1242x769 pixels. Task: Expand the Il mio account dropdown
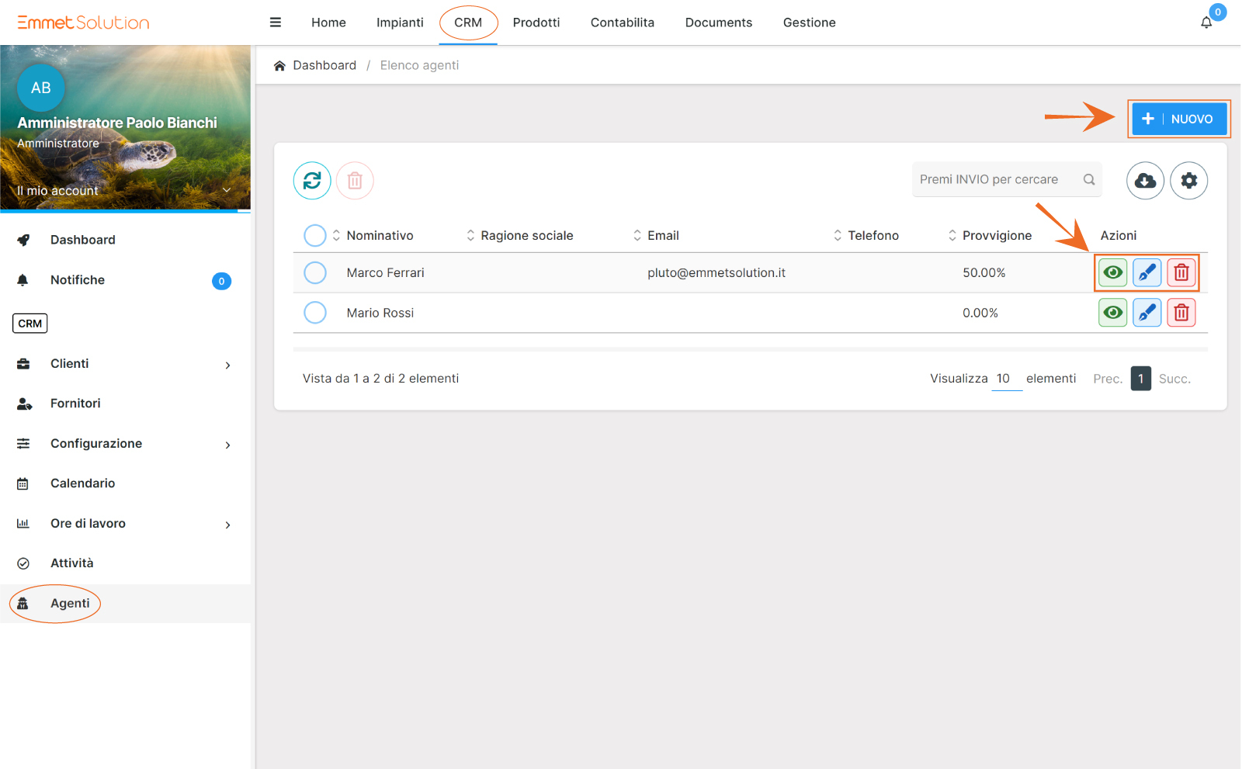point(227,190)
